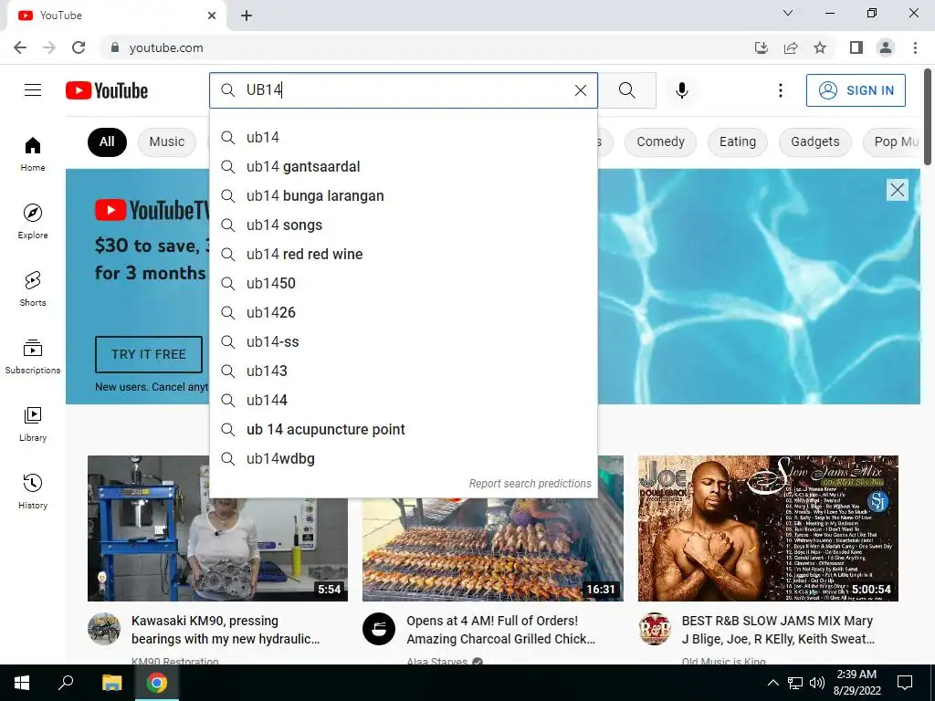Clear the search query with the X

coord(580,90)
